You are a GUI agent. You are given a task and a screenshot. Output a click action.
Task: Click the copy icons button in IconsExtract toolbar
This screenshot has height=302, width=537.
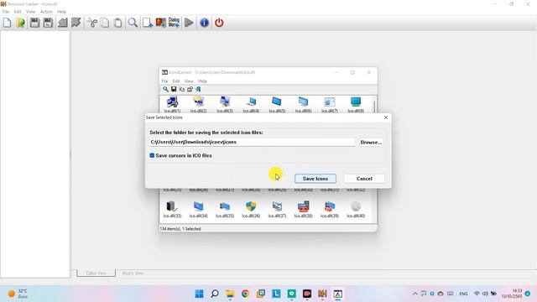click(x=181, y=90)
